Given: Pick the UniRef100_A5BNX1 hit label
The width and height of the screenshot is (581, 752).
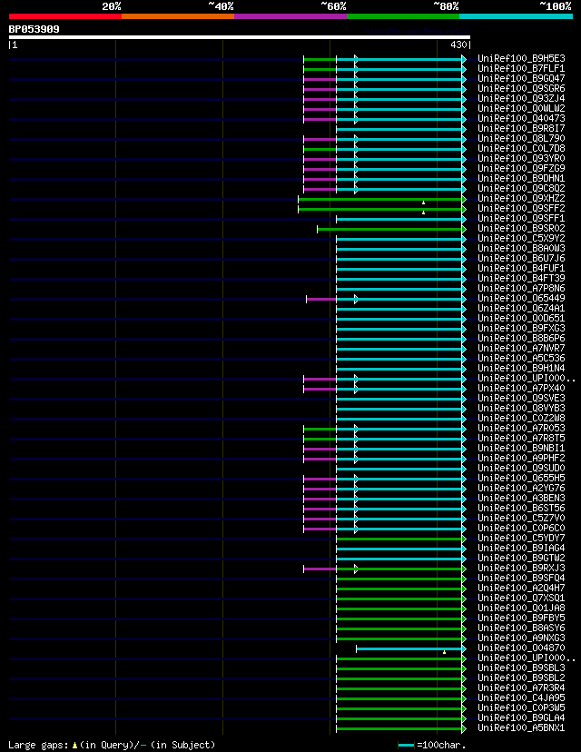Looking at the screenshot, I should (x=522, y=728).
